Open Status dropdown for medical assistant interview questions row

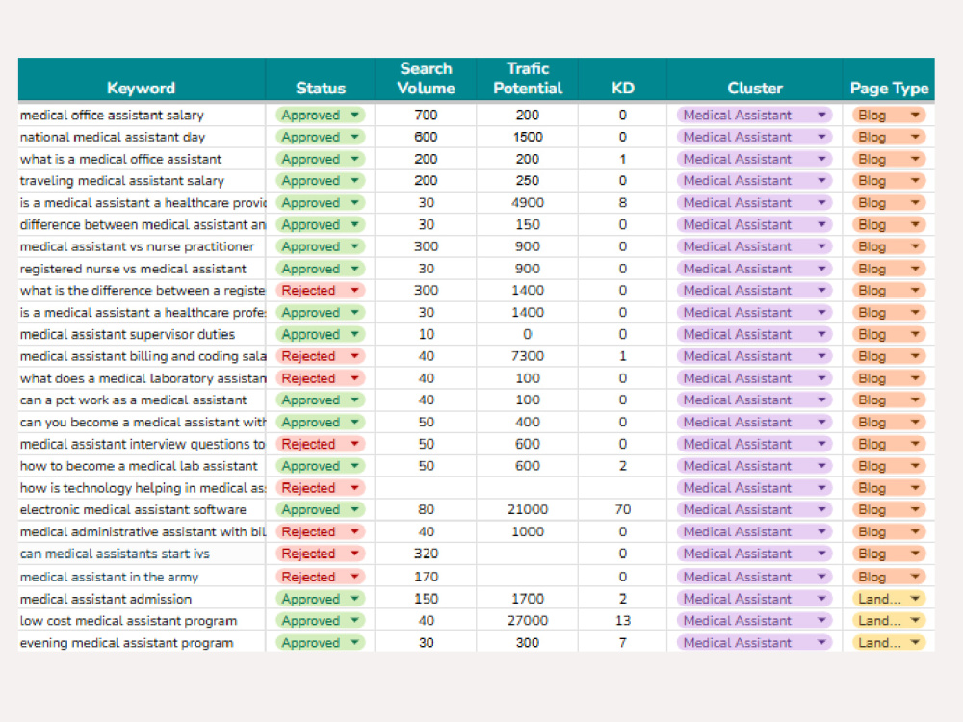coord(320,444)
